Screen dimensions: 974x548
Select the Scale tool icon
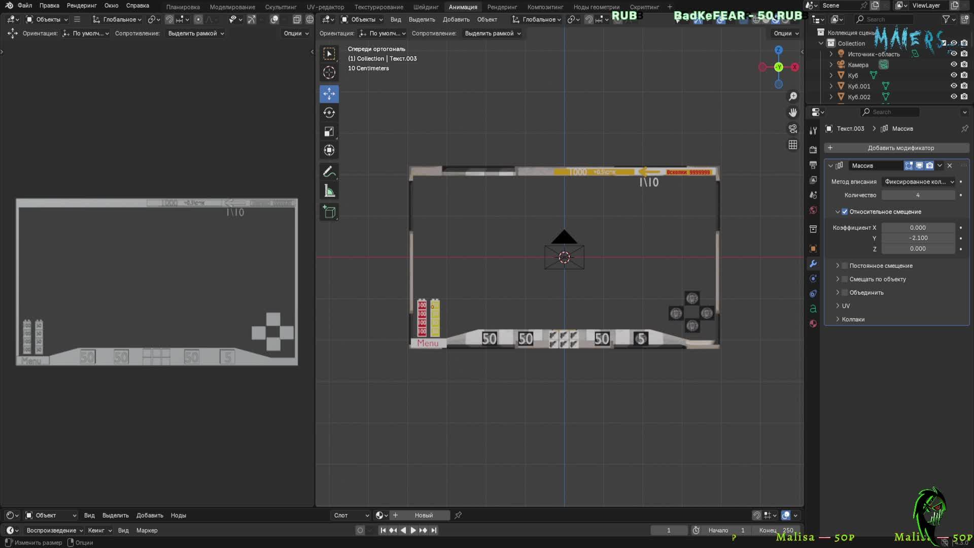point(329,132)
